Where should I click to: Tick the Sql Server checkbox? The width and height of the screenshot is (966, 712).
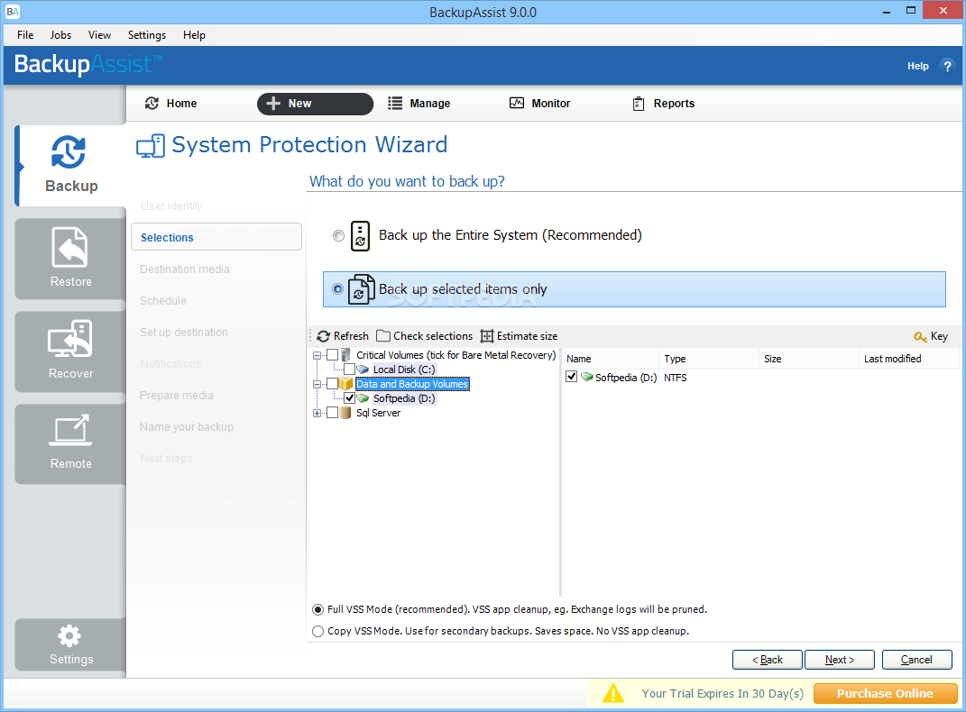pyautogui.click(x=333, y=413)
